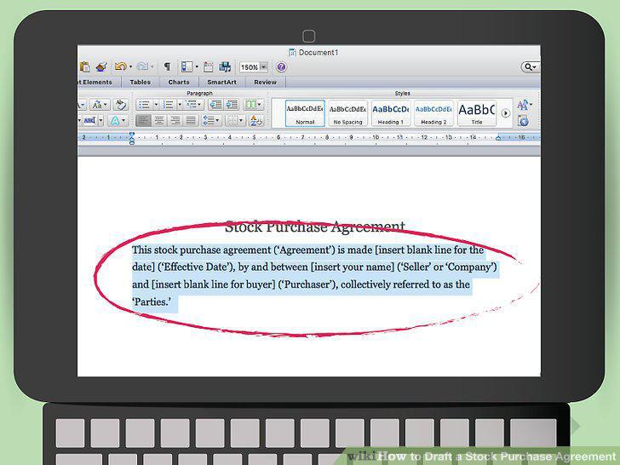The width and height of the screenshot is (620, 465).
Task: Click the line starting 'This stock purchase agreement'
Action: [308, 250]
